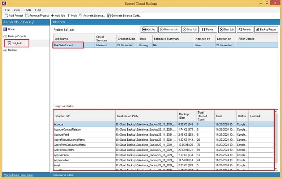Screen dimensions: 282x179
Task: Click the Creation Date column header
Action: (127, 39)
